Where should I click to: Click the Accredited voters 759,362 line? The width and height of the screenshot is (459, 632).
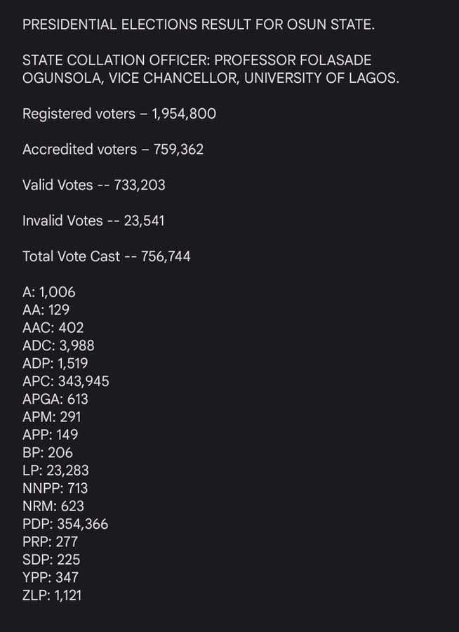(113, 150)
